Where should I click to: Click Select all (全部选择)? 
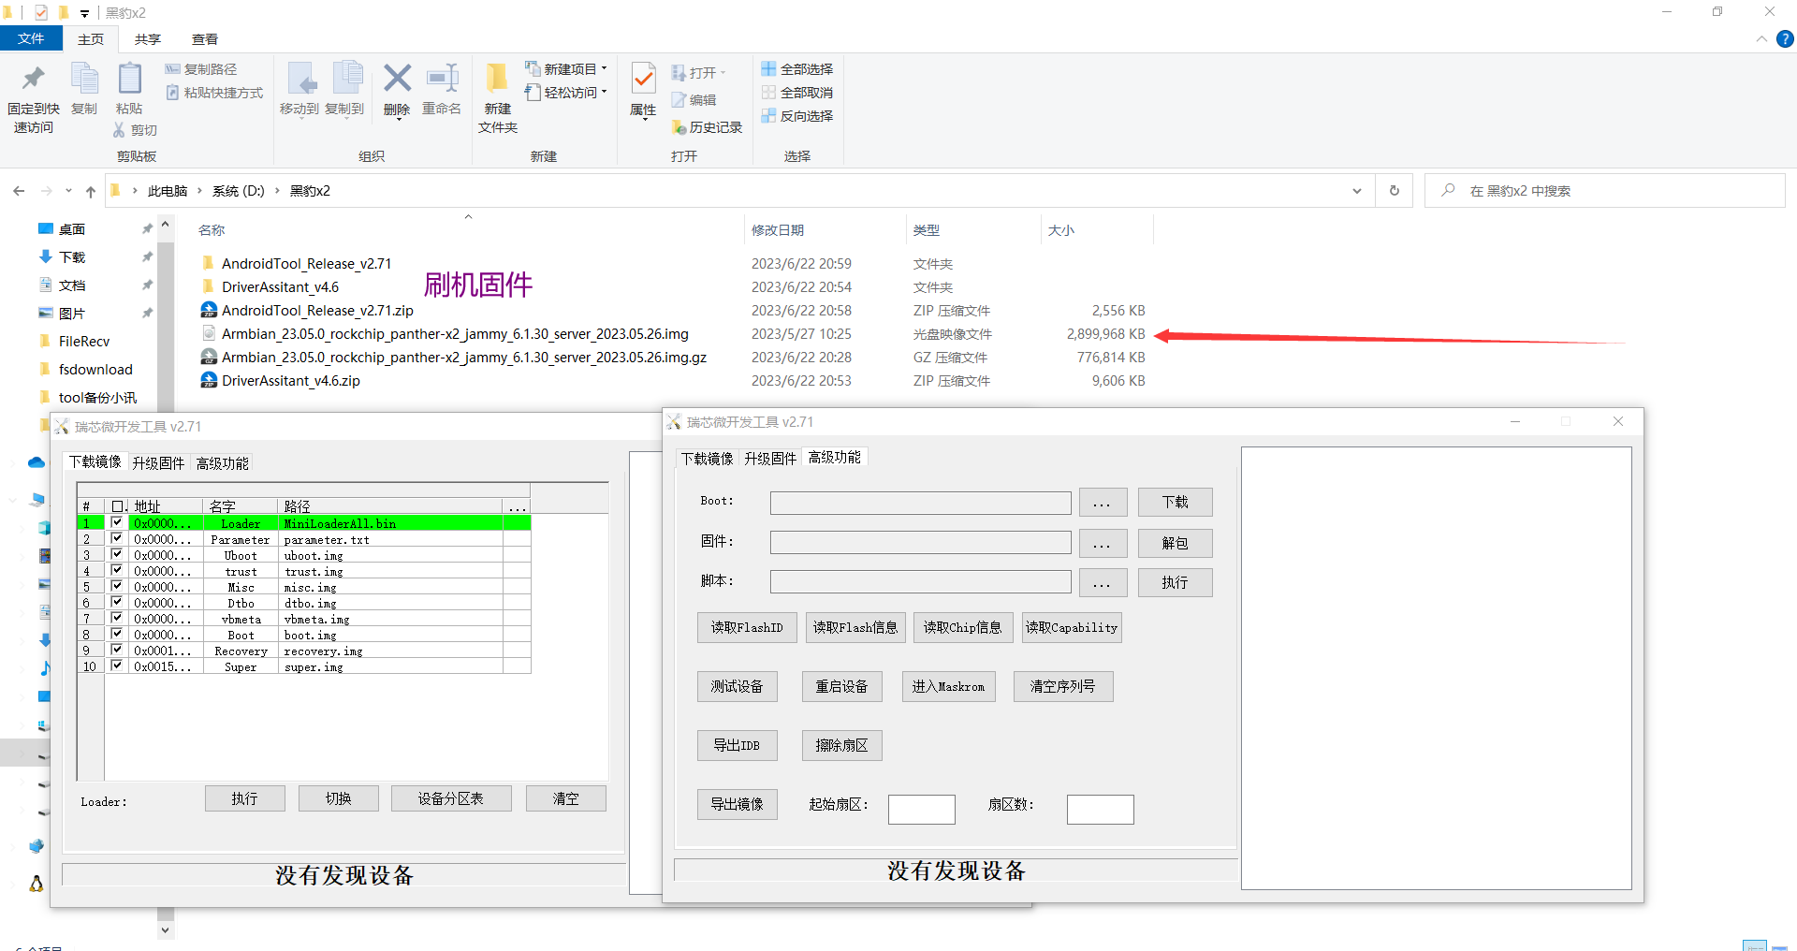(796, 69)
